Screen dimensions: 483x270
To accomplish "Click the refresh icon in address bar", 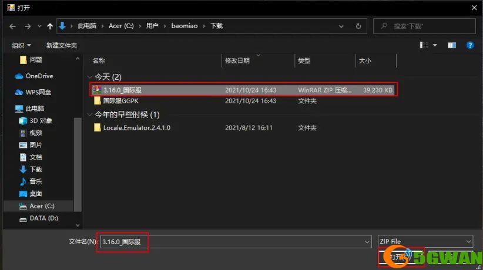I will [x=358, y=26].
